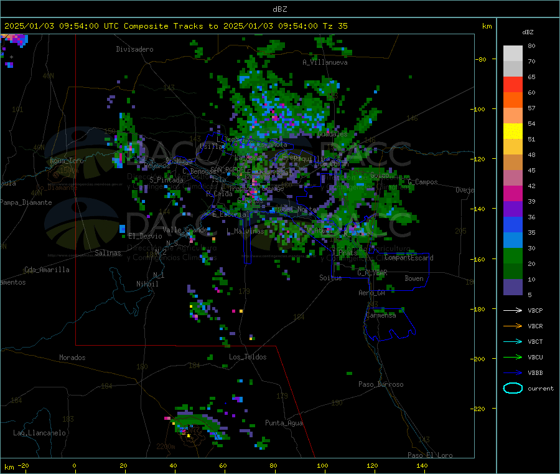Click the '140' x-axis tick label
Image resolution: width=560 pixels, height=474 pixels.
pos(422,465)
